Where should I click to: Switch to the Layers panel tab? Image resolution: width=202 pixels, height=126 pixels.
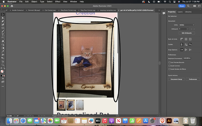click(x=180, y=12)
